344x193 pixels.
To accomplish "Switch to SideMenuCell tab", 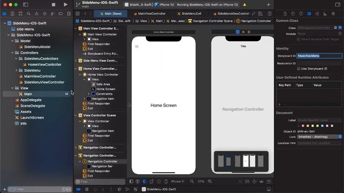I will [x=189, y=13].
